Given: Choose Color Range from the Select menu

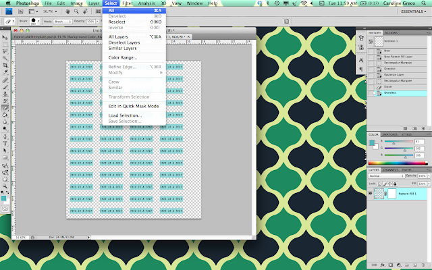Looking at the screenshot, I should click(x=134, y=57).
